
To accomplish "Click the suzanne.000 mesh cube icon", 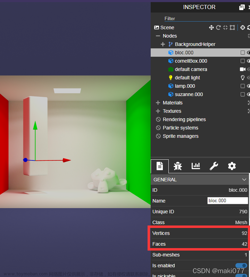I will [x=171, y=94].
